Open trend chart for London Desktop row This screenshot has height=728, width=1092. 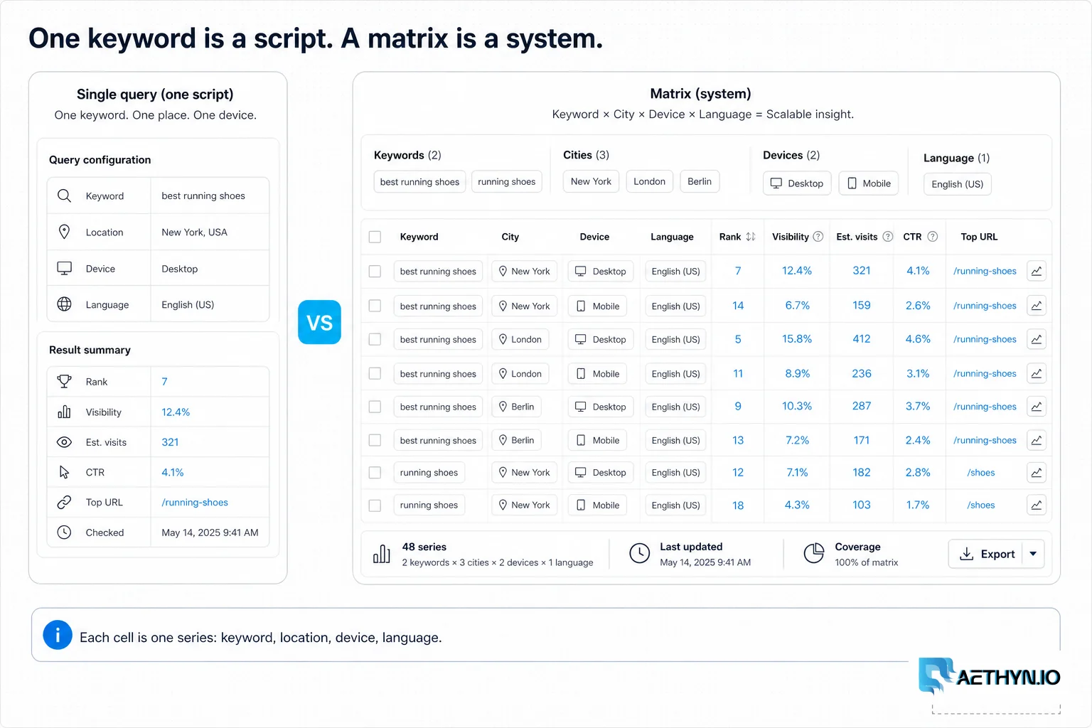click(x=1037, y=340)
